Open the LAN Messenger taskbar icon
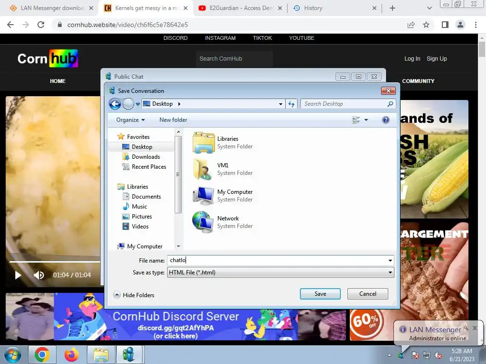 128,355
